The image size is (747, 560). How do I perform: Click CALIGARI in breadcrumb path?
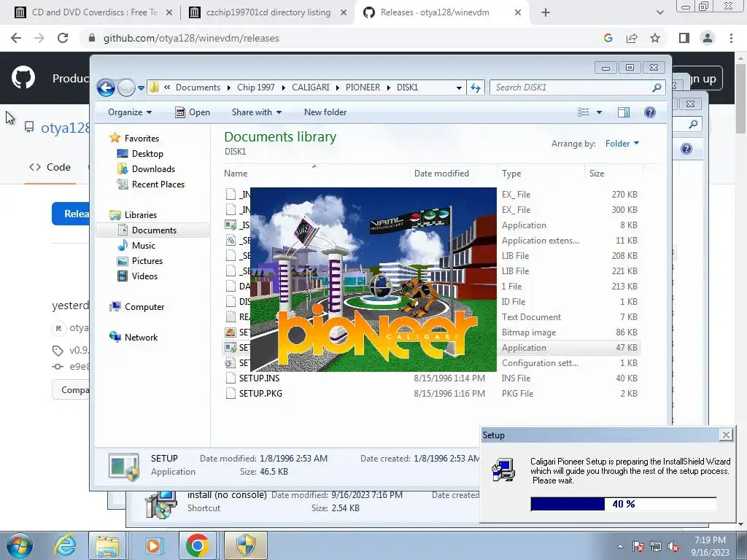(310, 87)
